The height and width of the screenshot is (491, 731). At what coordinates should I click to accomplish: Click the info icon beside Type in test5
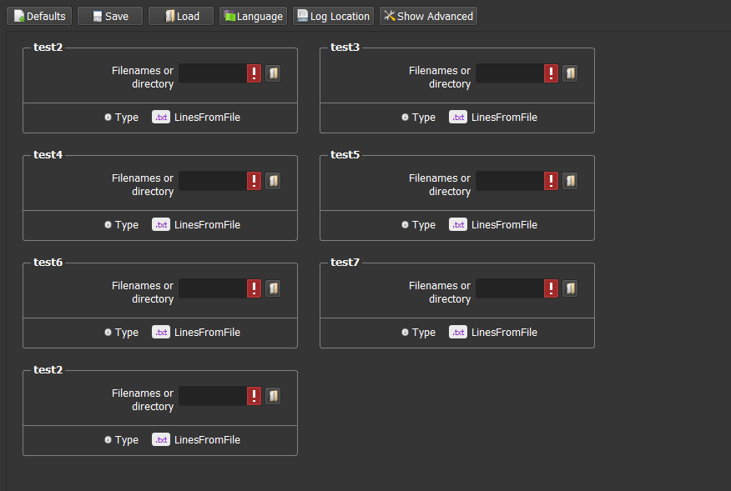[405, 225]
